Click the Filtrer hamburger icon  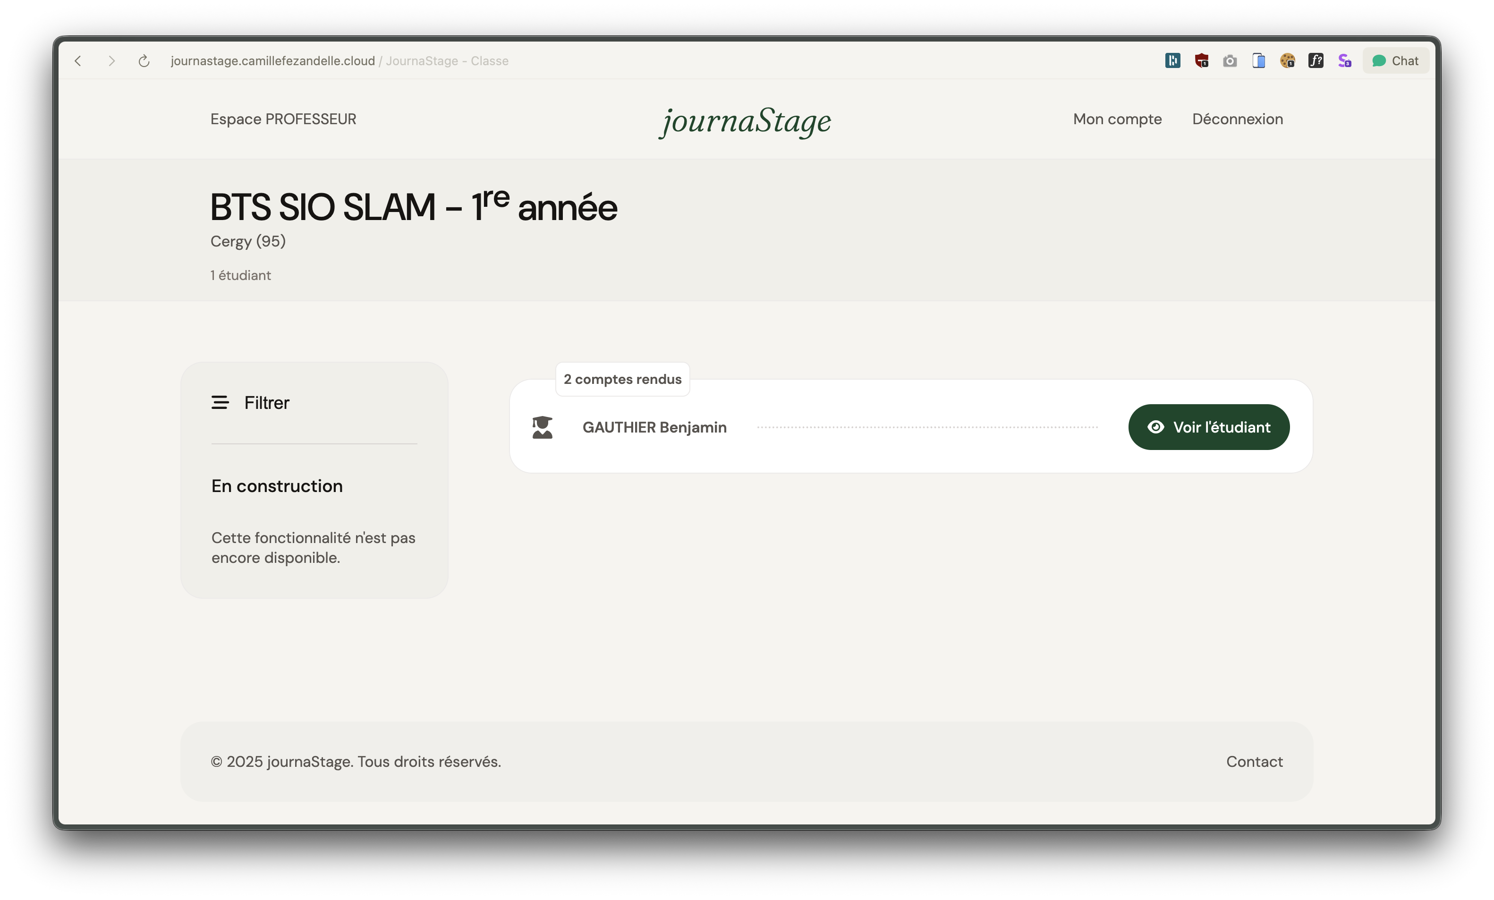tap(220, 403)
